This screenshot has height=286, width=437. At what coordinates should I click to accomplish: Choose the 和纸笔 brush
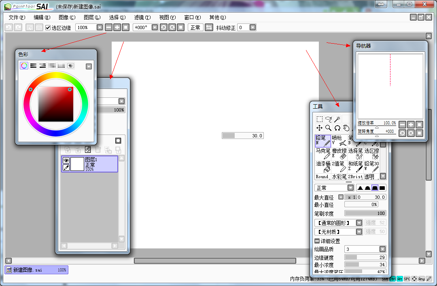click(355, 166)
